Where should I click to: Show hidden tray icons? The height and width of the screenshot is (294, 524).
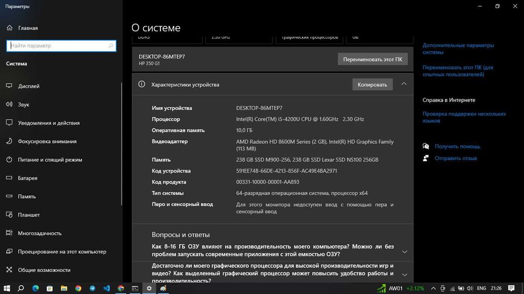433,288
